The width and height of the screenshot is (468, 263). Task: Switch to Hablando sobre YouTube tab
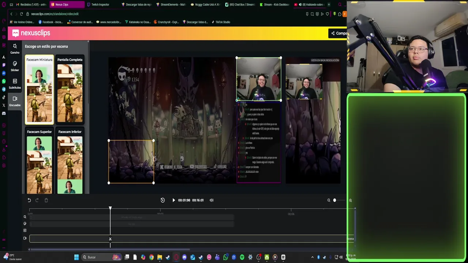tap(309, 4)
